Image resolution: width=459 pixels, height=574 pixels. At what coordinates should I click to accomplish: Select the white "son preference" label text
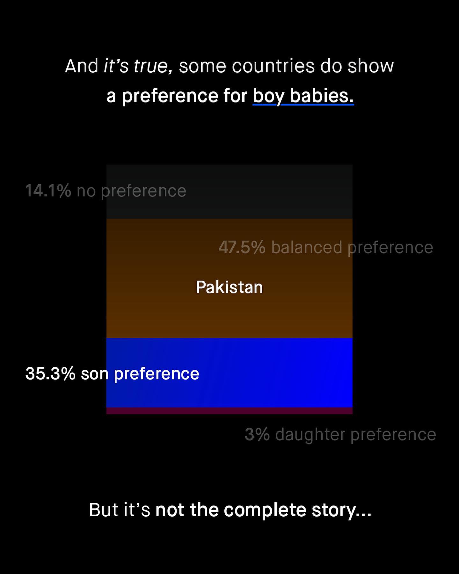coord(140,373)
